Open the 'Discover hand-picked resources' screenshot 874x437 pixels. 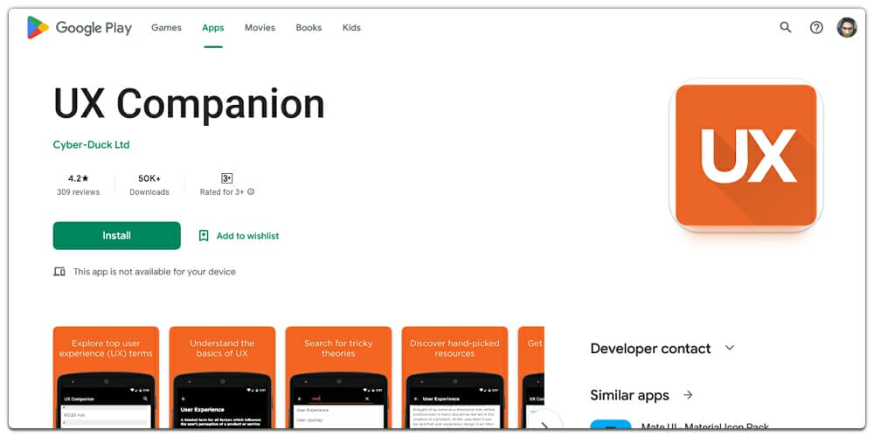click(x=454, y=378)
